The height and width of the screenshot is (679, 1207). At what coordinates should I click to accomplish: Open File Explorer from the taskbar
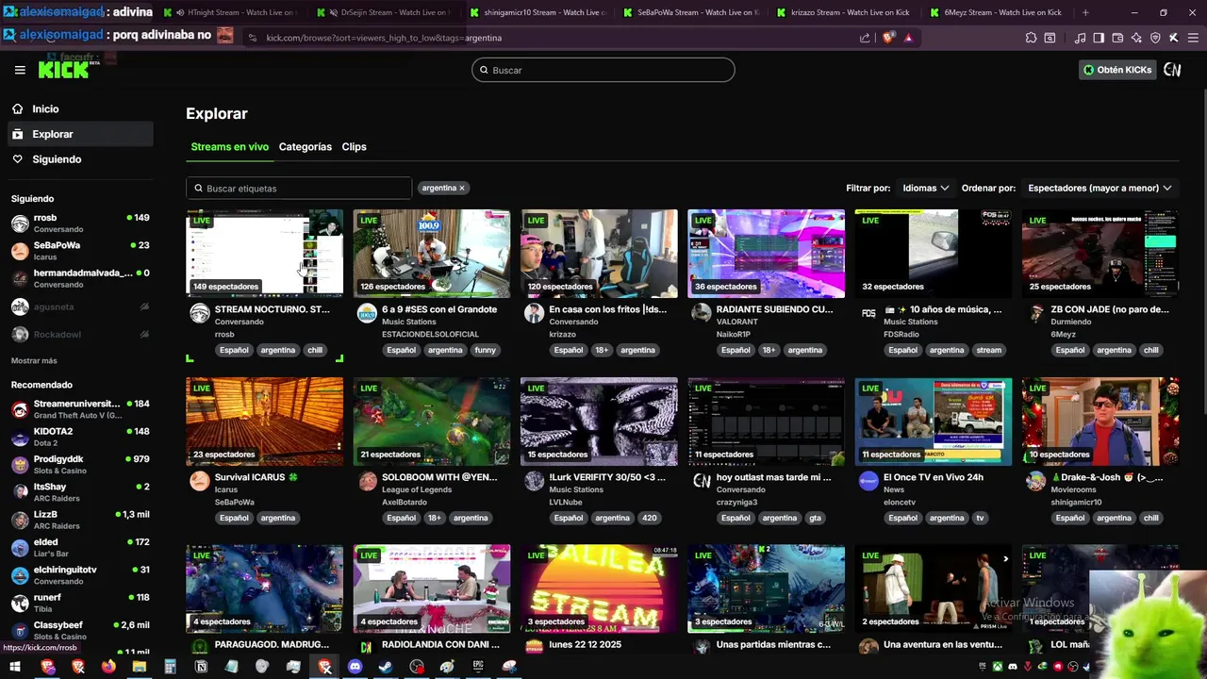pyautogui.click(x=139, y=667)
